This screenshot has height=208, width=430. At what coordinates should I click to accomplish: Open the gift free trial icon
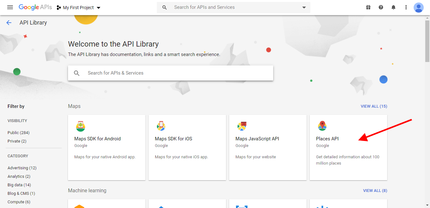368,7
